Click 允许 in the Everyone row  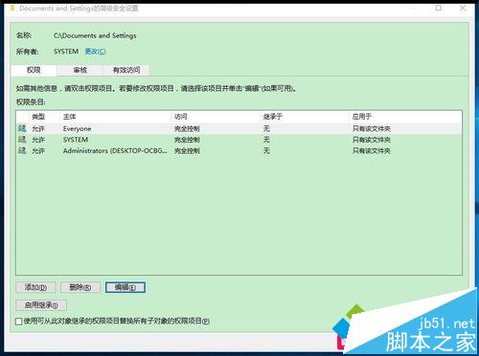pyautogui.click(x=38, y=129)
